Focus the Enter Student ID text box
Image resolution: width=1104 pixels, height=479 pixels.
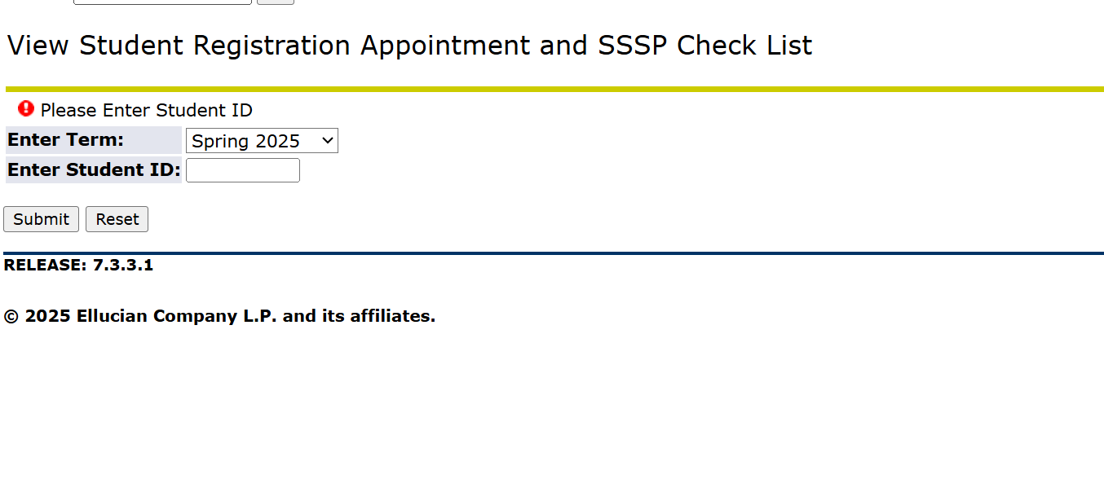point(242,170)
